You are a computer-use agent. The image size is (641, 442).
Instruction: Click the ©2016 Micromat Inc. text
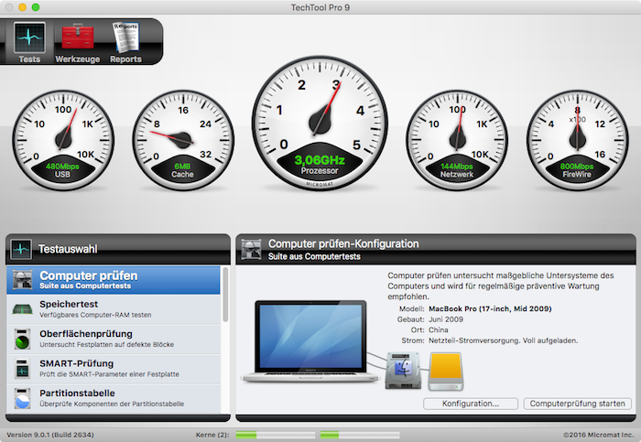pos(598,435)
